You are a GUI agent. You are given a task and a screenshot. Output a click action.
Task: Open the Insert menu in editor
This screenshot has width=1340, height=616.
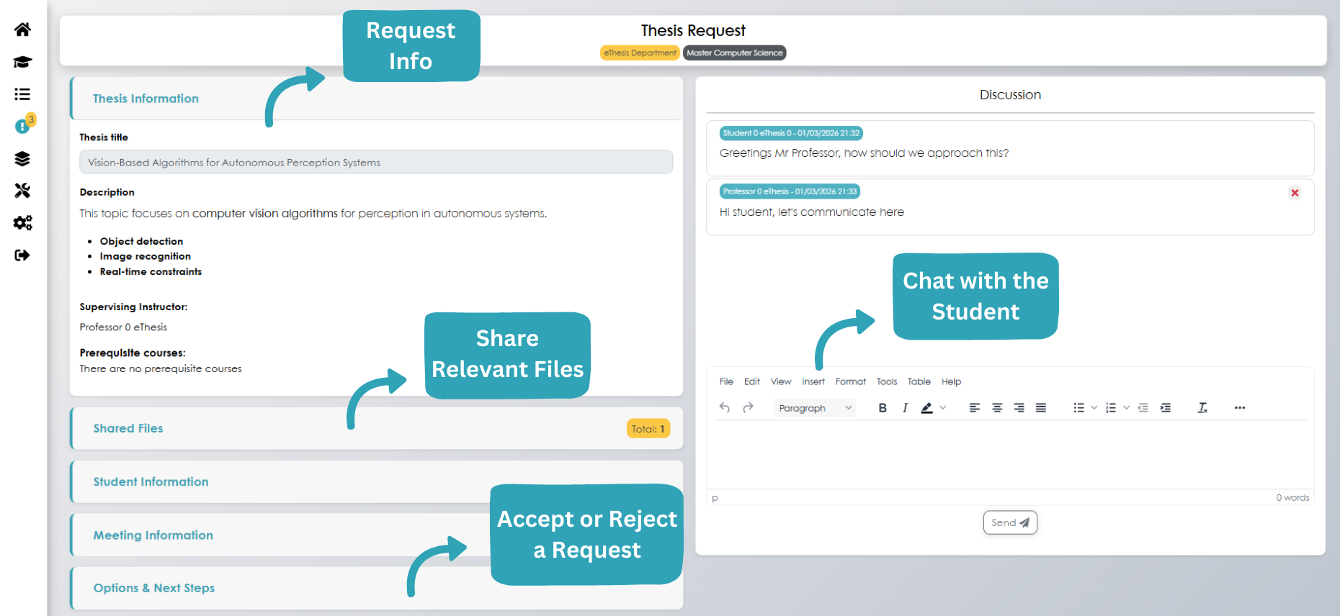[x=813, y=382]
